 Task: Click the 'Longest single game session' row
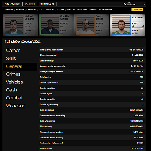tap(92, 66)
